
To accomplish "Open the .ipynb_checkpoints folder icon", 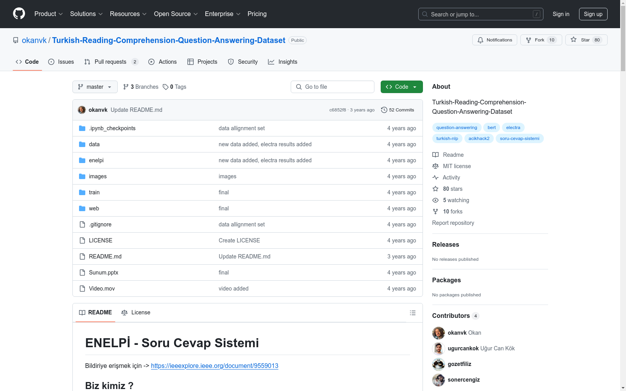I will coord(82,128).
